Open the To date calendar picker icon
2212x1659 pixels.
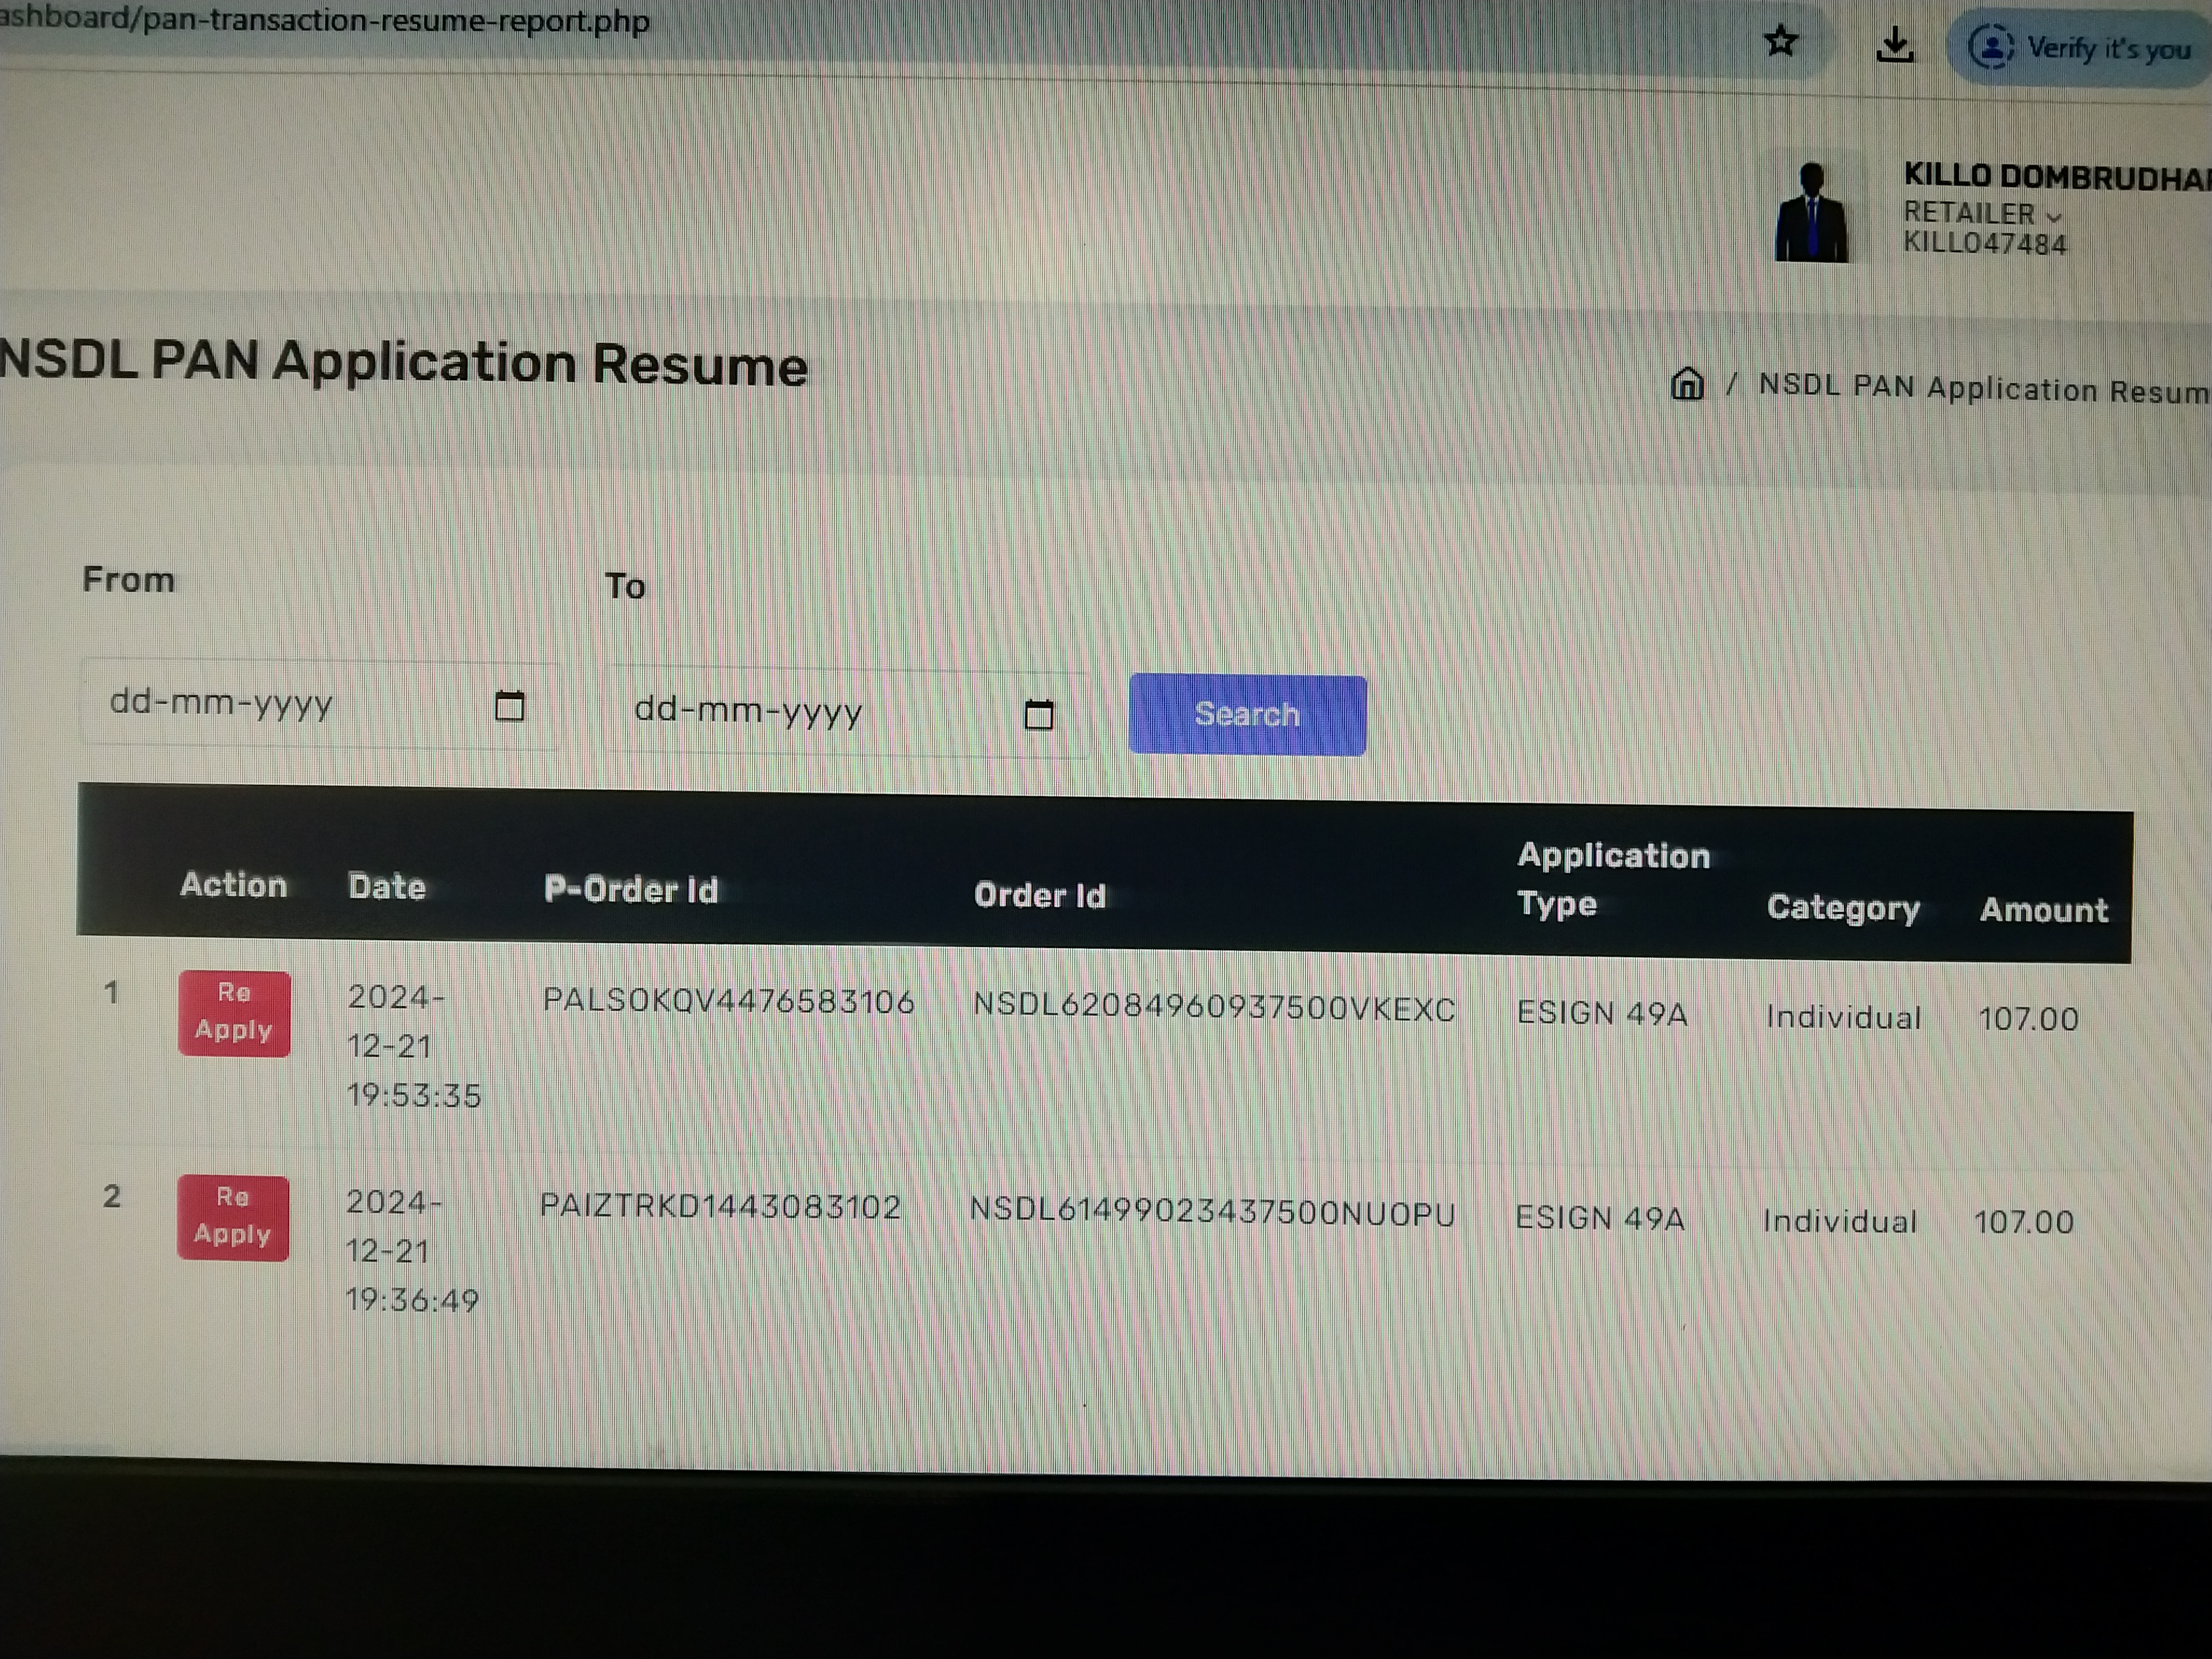pyautogui.click(x=1039, y=714)
